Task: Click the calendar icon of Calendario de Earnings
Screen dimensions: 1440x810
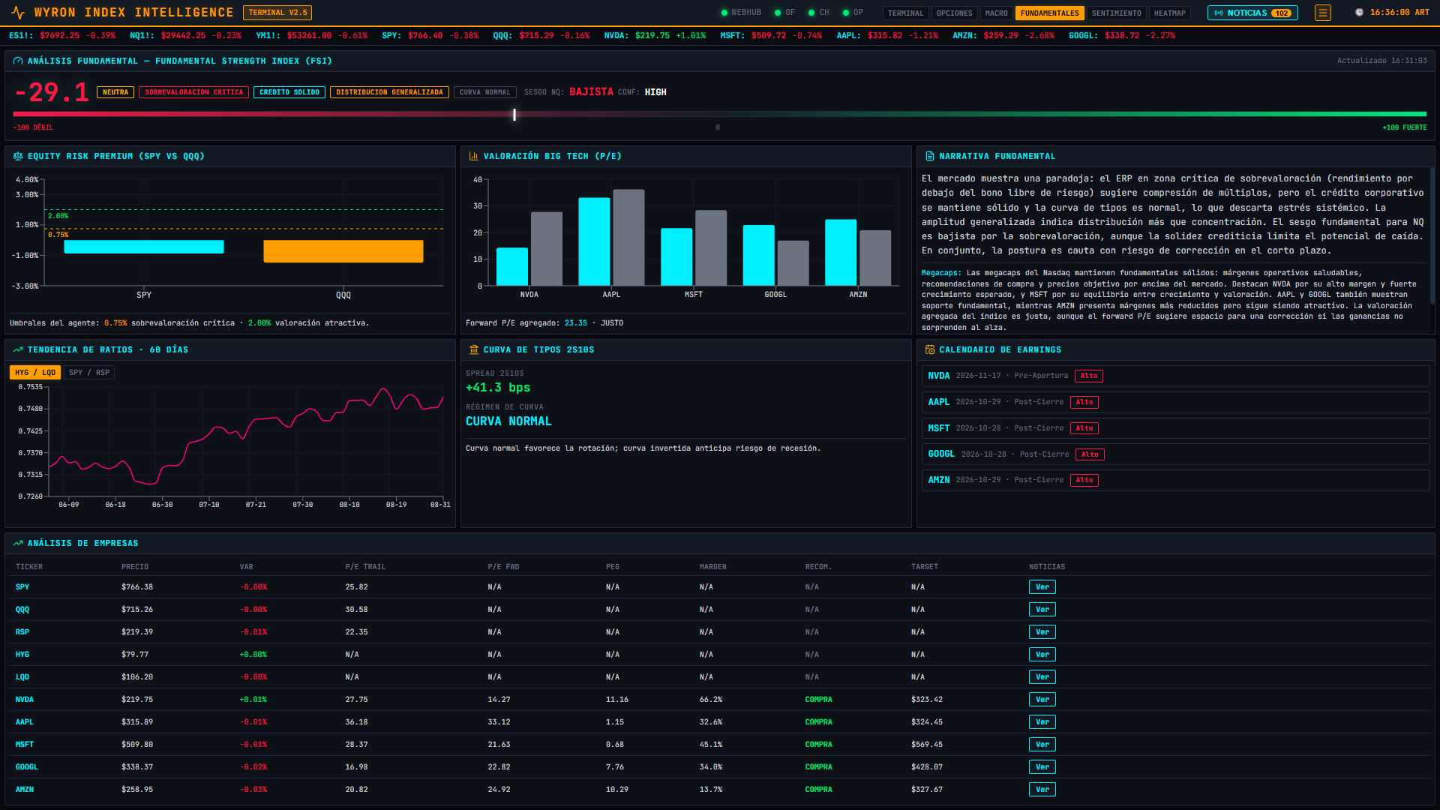Action: coord(930,350)
